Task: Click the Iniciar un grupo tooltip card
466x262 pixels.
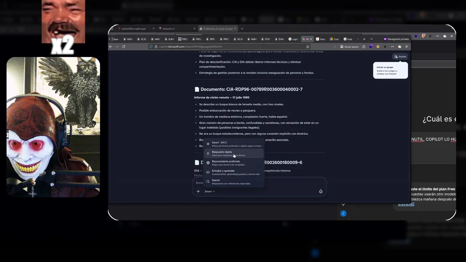Action: 390,70
